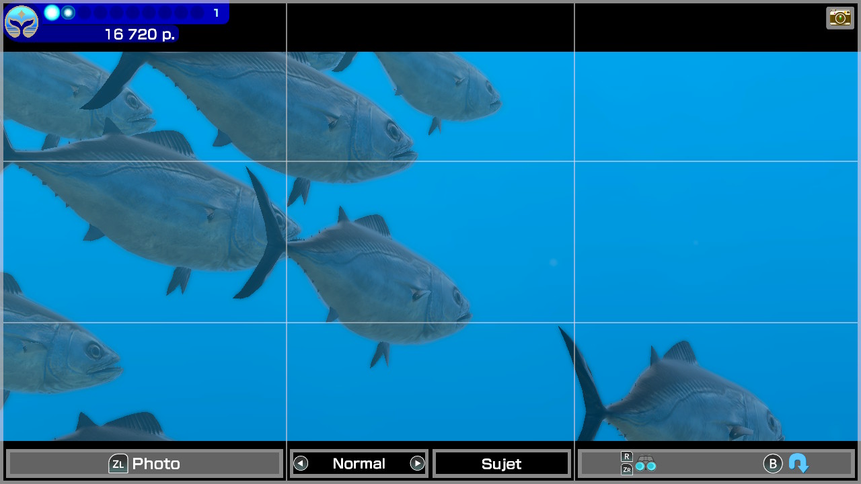
Task: Click the ZR key icon
Action: tap(626, 469)
